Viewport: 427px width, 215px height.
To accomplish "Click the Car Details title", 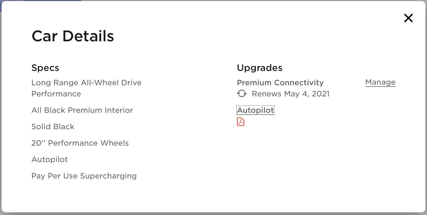I will pos(73,36).
